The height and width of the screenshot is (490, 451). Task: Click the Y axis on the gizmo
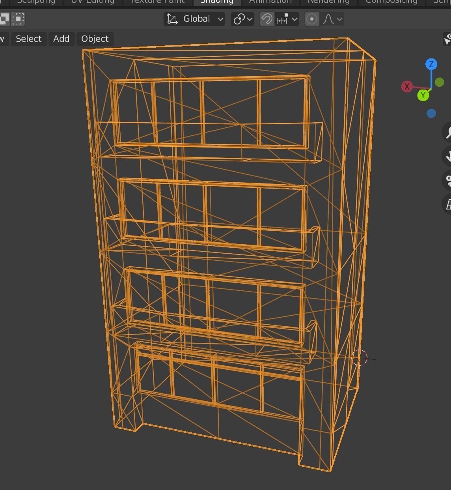coord(423,95)
